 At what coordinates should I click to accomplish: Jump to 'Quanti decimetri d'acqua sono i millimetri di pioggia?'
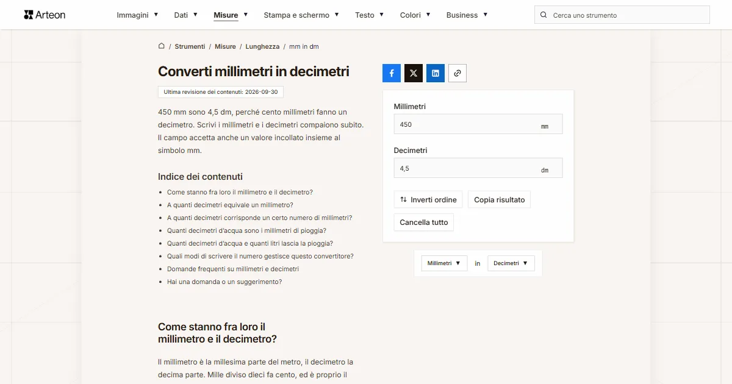tap(246, 230)
